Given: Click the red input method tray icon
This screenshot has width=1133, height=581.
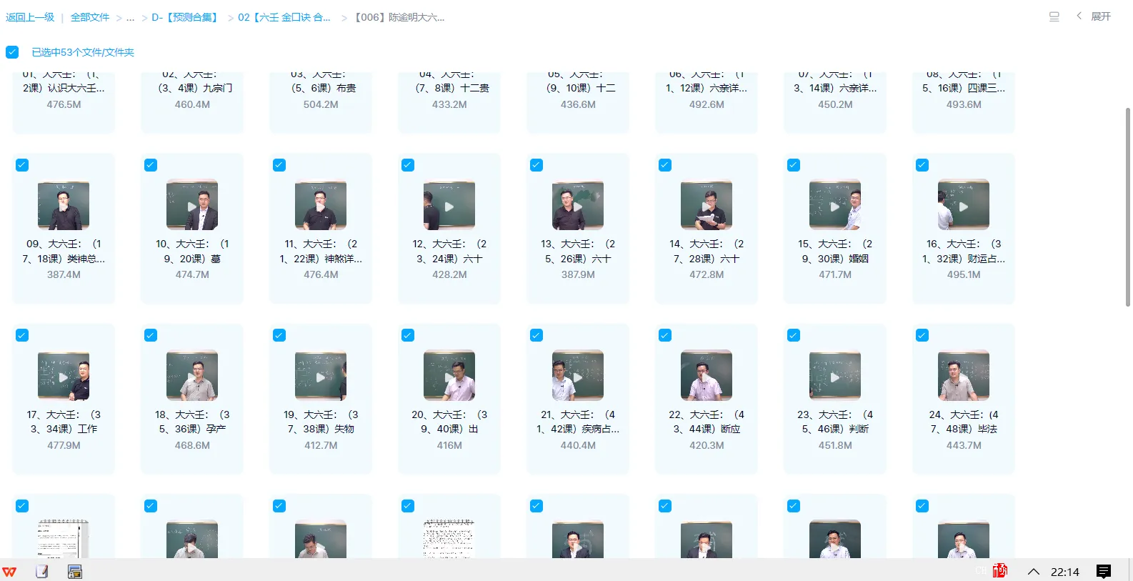Looking at the screenshot, I should (1000, 570).
